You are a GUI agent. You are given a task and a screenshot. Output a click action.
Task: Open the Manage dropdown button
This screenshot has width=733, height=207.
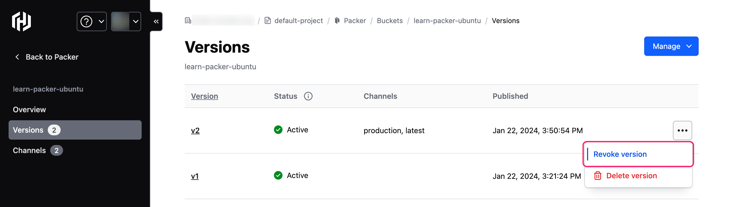click(671, 46)
